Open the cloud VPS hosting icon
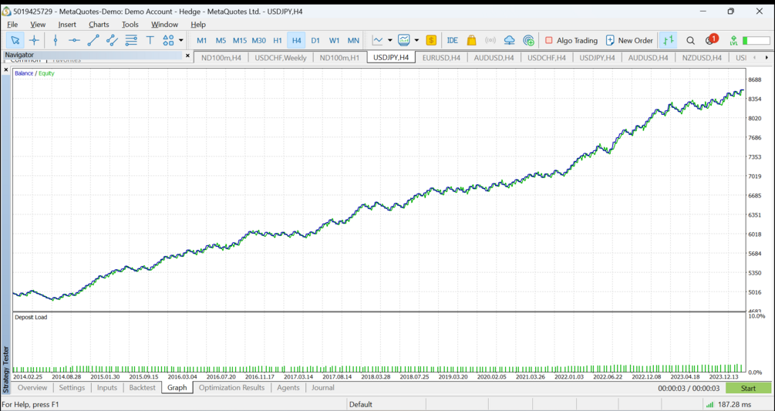This screenshot has height=411, width=775. 509,41
